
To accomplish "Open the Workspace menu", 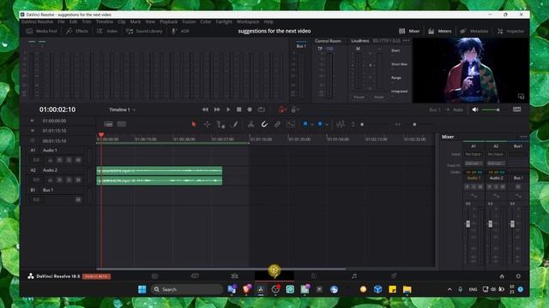I will (248, 21).
